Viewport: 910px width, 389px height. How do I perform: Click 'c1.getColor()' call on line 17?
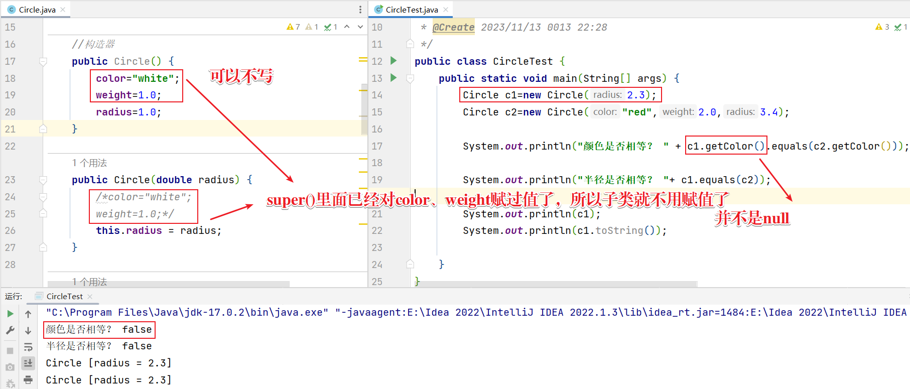pyautogui.click(x=726, y=146)
